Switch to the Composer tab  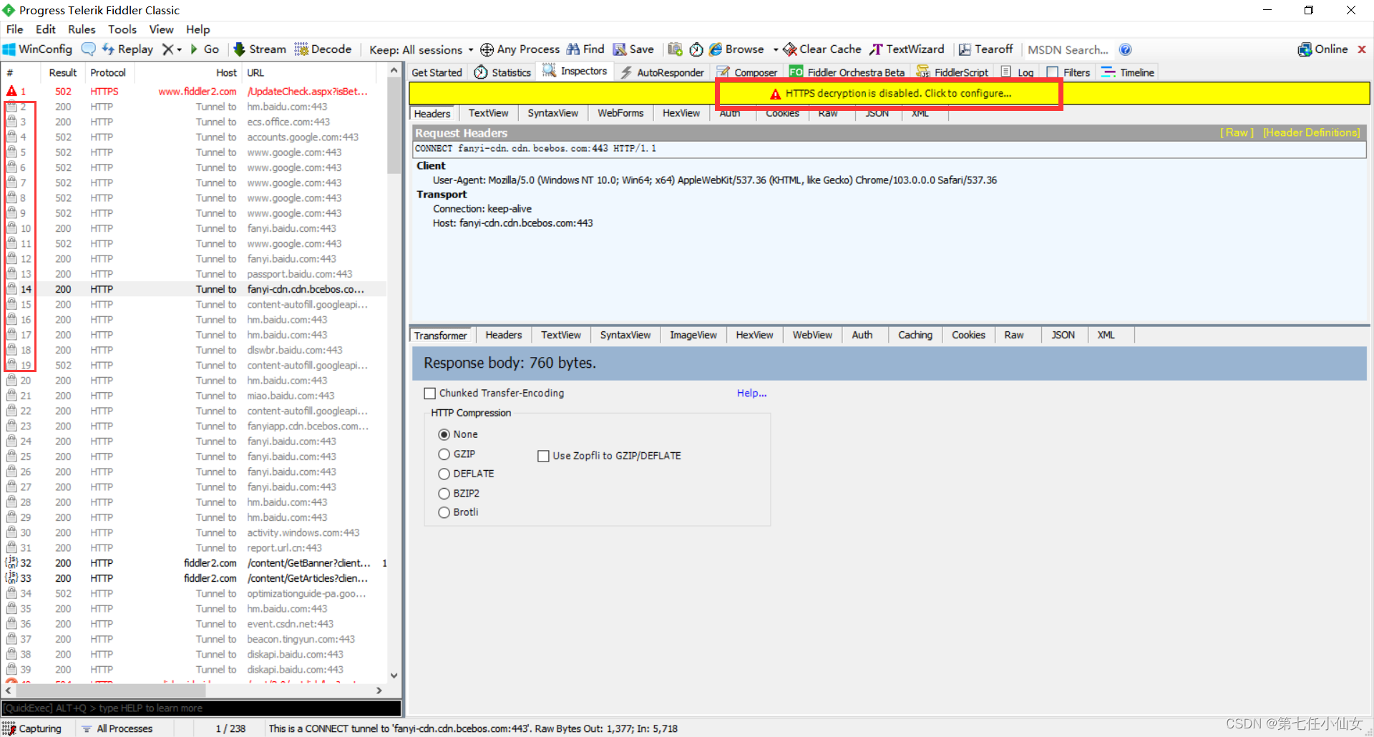coord(748,72)
